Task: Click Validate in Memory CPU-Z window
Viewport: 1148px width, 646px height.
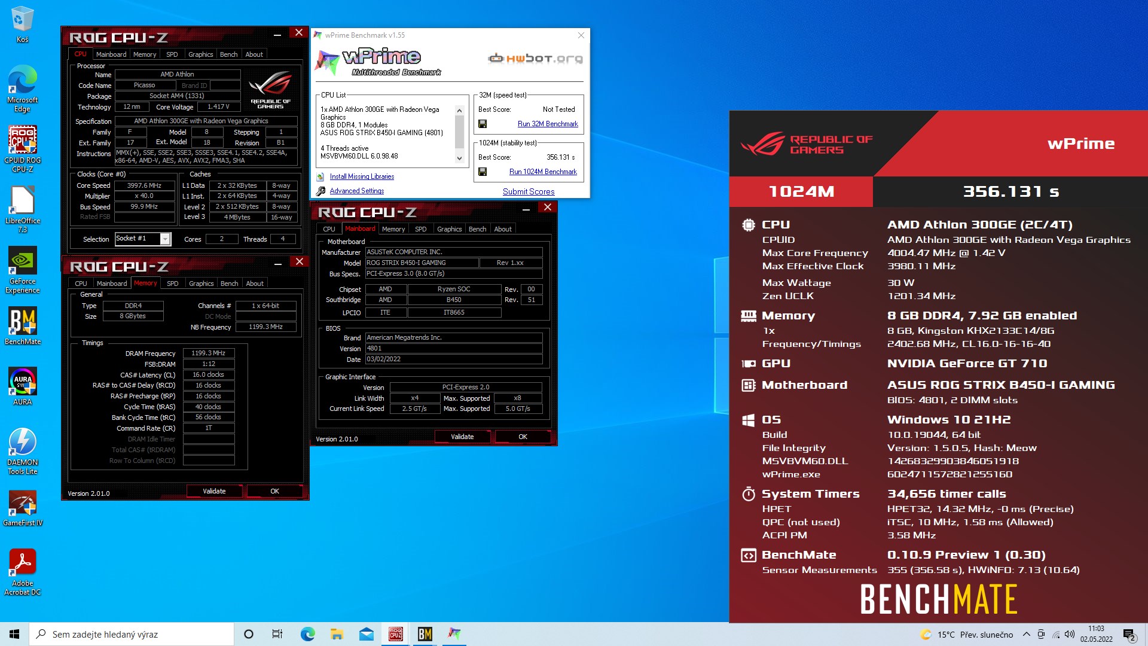Action: coord(214,491)
